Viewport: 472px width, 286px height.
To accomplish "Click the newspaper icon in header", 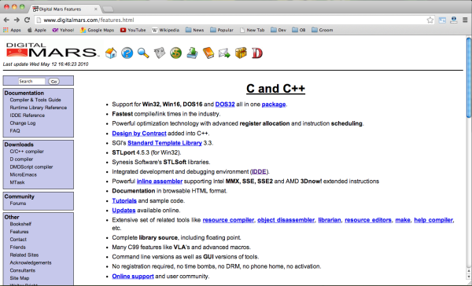I will pyautogui.click(x=160, y=53).
